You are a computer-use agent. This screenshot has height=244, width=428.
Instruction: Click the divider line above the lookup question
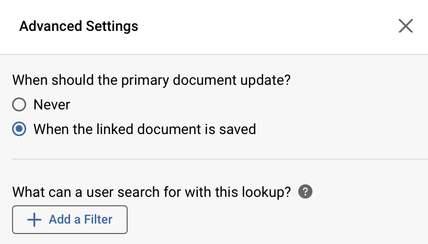tap(220, 159)
